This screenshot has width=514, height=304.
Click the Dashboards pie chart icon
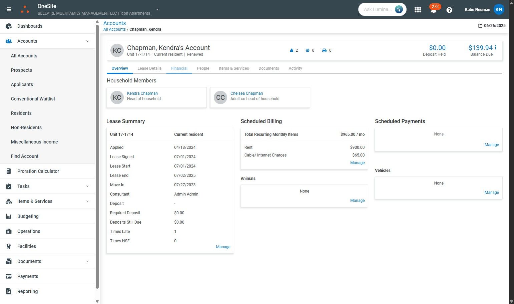click(x=9, y=26)
